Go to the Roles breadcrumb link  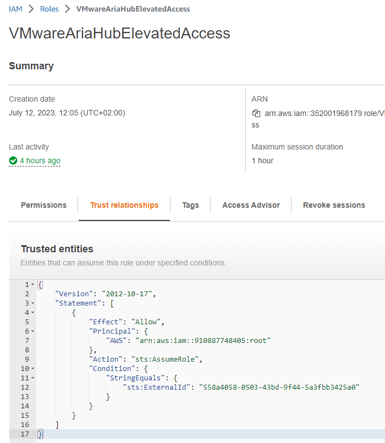coord(49,9)
